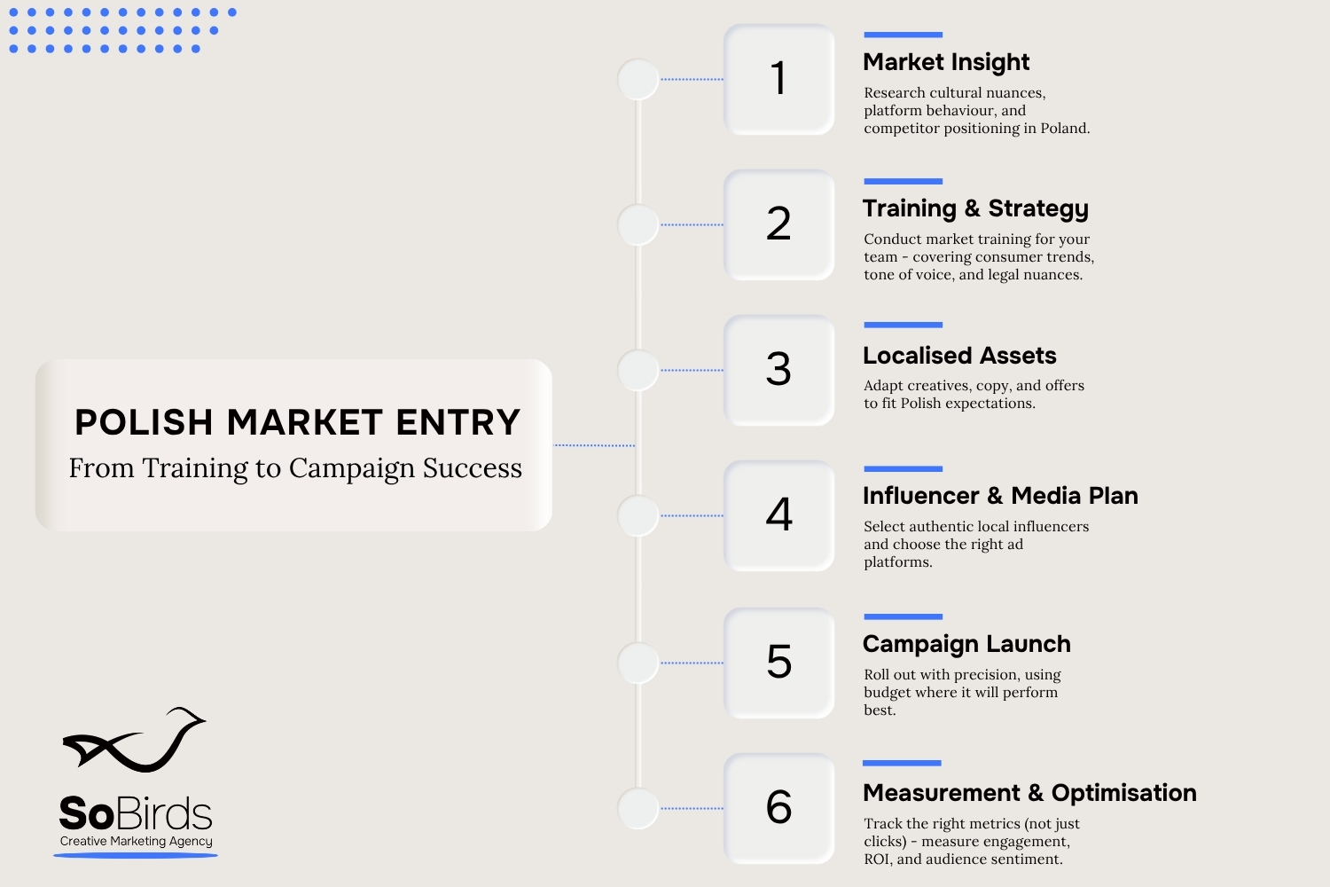Click the Measurement & Optimisation heading

pos(1029,793)
